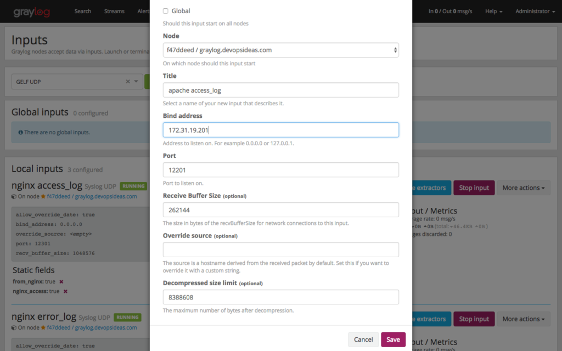This screenshot has width=562, height=351.
Task: Remove the nginx_access static field
Action: tap(65, 291)
